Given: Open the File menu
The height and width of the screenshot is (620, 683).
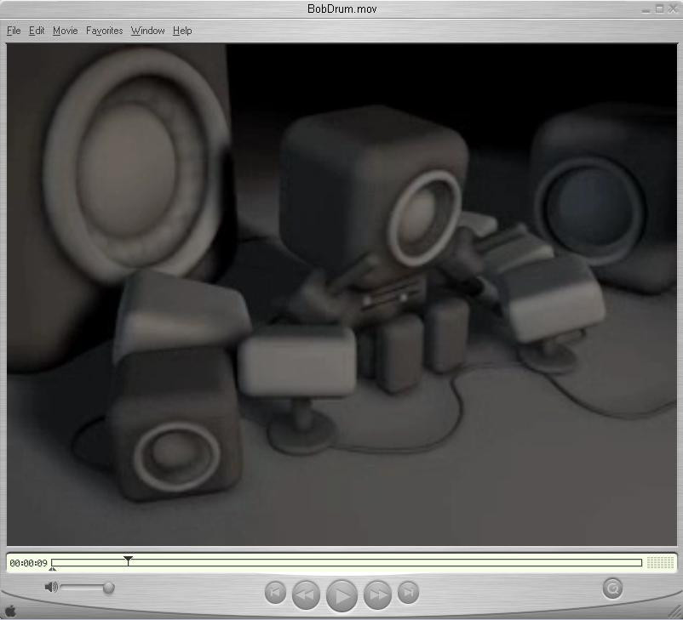Looking at the screenshot, I should (x=14, y=31).
